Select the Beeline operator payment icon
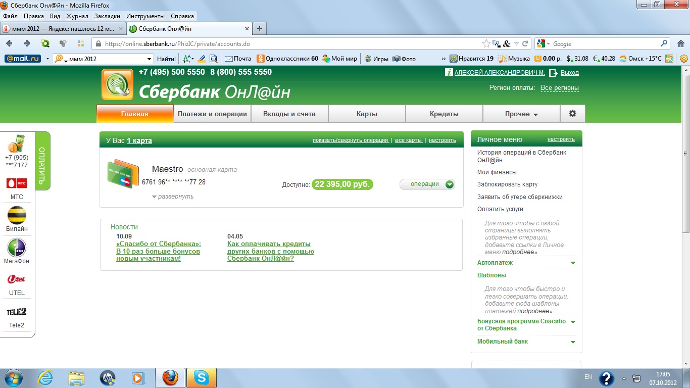The image size is (690, 388). 17,215
